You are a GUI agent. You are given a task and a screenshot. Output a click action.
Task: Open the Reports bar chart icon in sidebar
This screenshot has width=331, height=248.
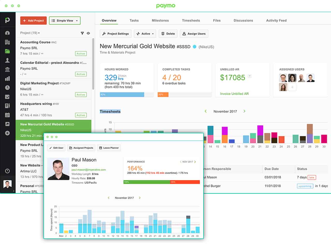[7, 79]
